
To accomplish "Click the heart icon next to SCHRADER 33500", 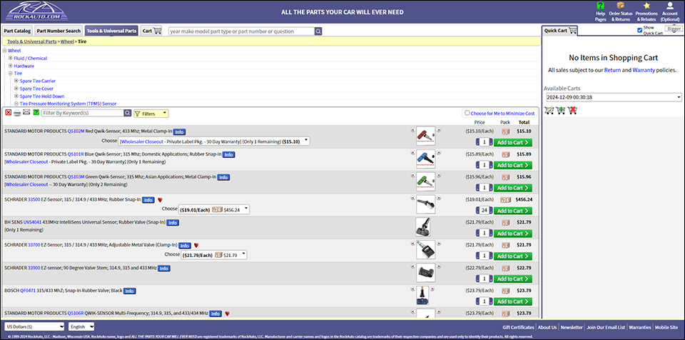I will [x=160, y=200].
